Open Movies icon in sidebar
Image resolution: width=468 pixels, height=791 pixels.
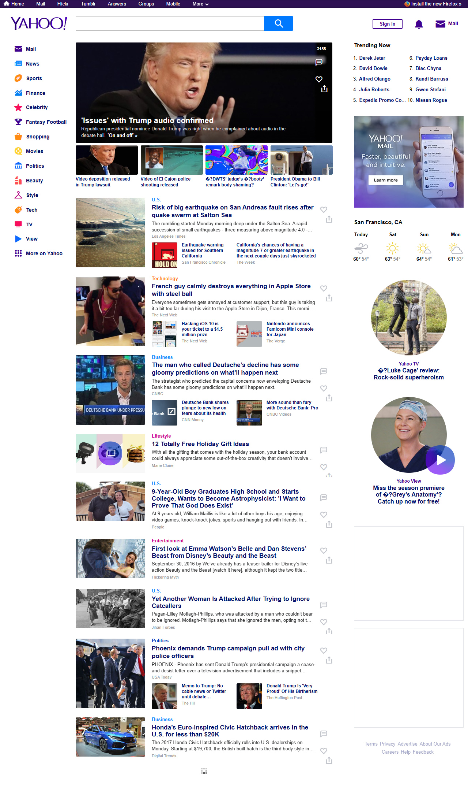pyautogui.click(x=18, y=151)
